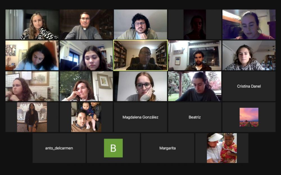
Task: Select the Margarita participant tile
Action: pyautogui.click(x=167, y=148)
